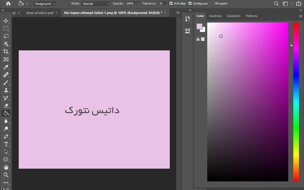
Task: Close the the-logon-attempt-failed-1.png tab
Action: click(165, 13)
